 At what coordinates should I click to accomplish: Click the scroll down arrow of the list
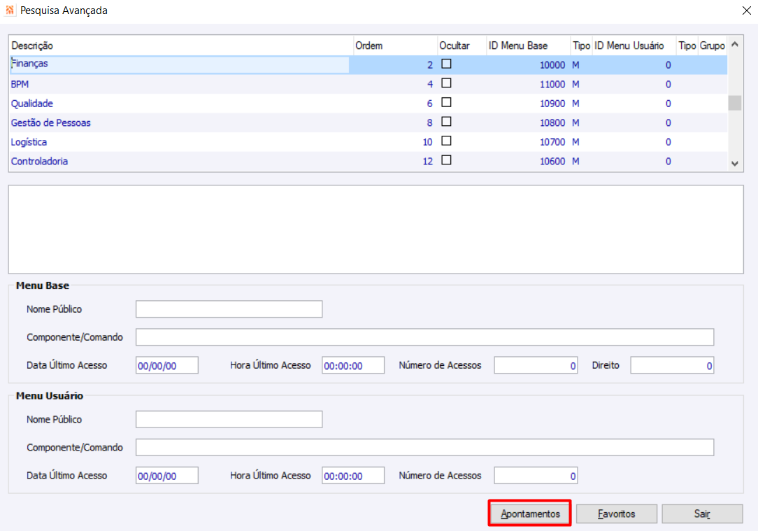click(x=735, y=164)
